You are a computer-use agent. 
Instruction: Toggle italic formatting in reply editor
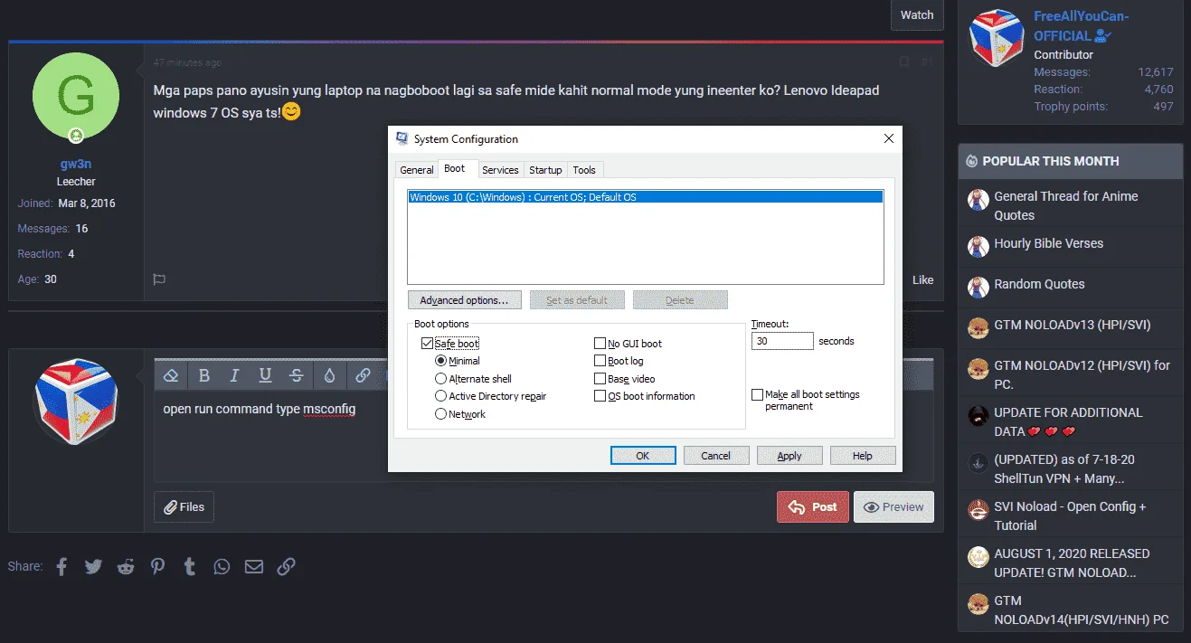(234, 375)
